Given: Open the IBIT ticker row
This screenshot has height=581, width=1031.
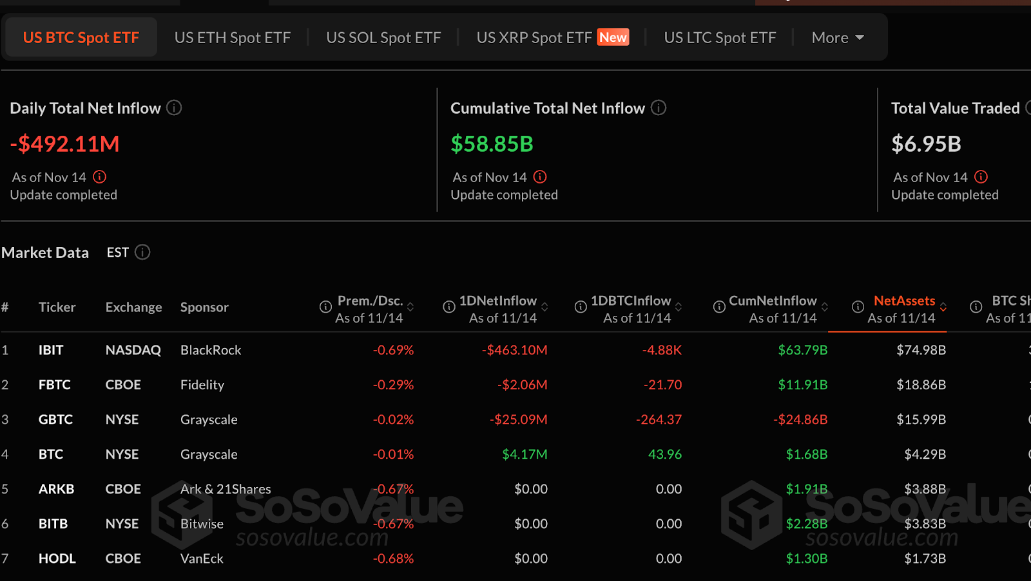Looking at the screenshot, I should [x=51, y=350].
